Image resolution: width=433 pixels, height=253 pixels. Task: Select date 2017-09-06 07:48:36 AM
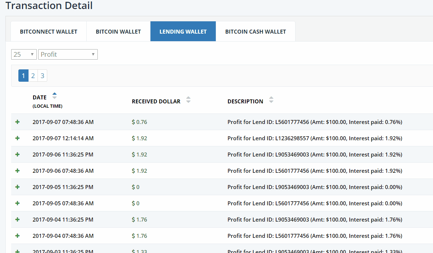tap(63, 171)
